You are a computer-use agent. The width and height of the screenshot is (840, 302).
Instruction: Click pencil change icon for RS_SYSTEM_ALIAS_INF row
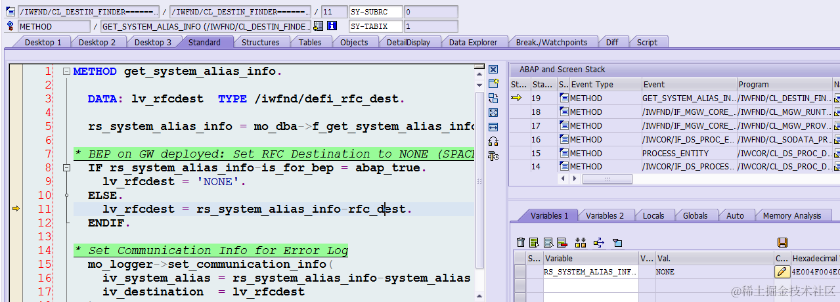click(782, 272)
